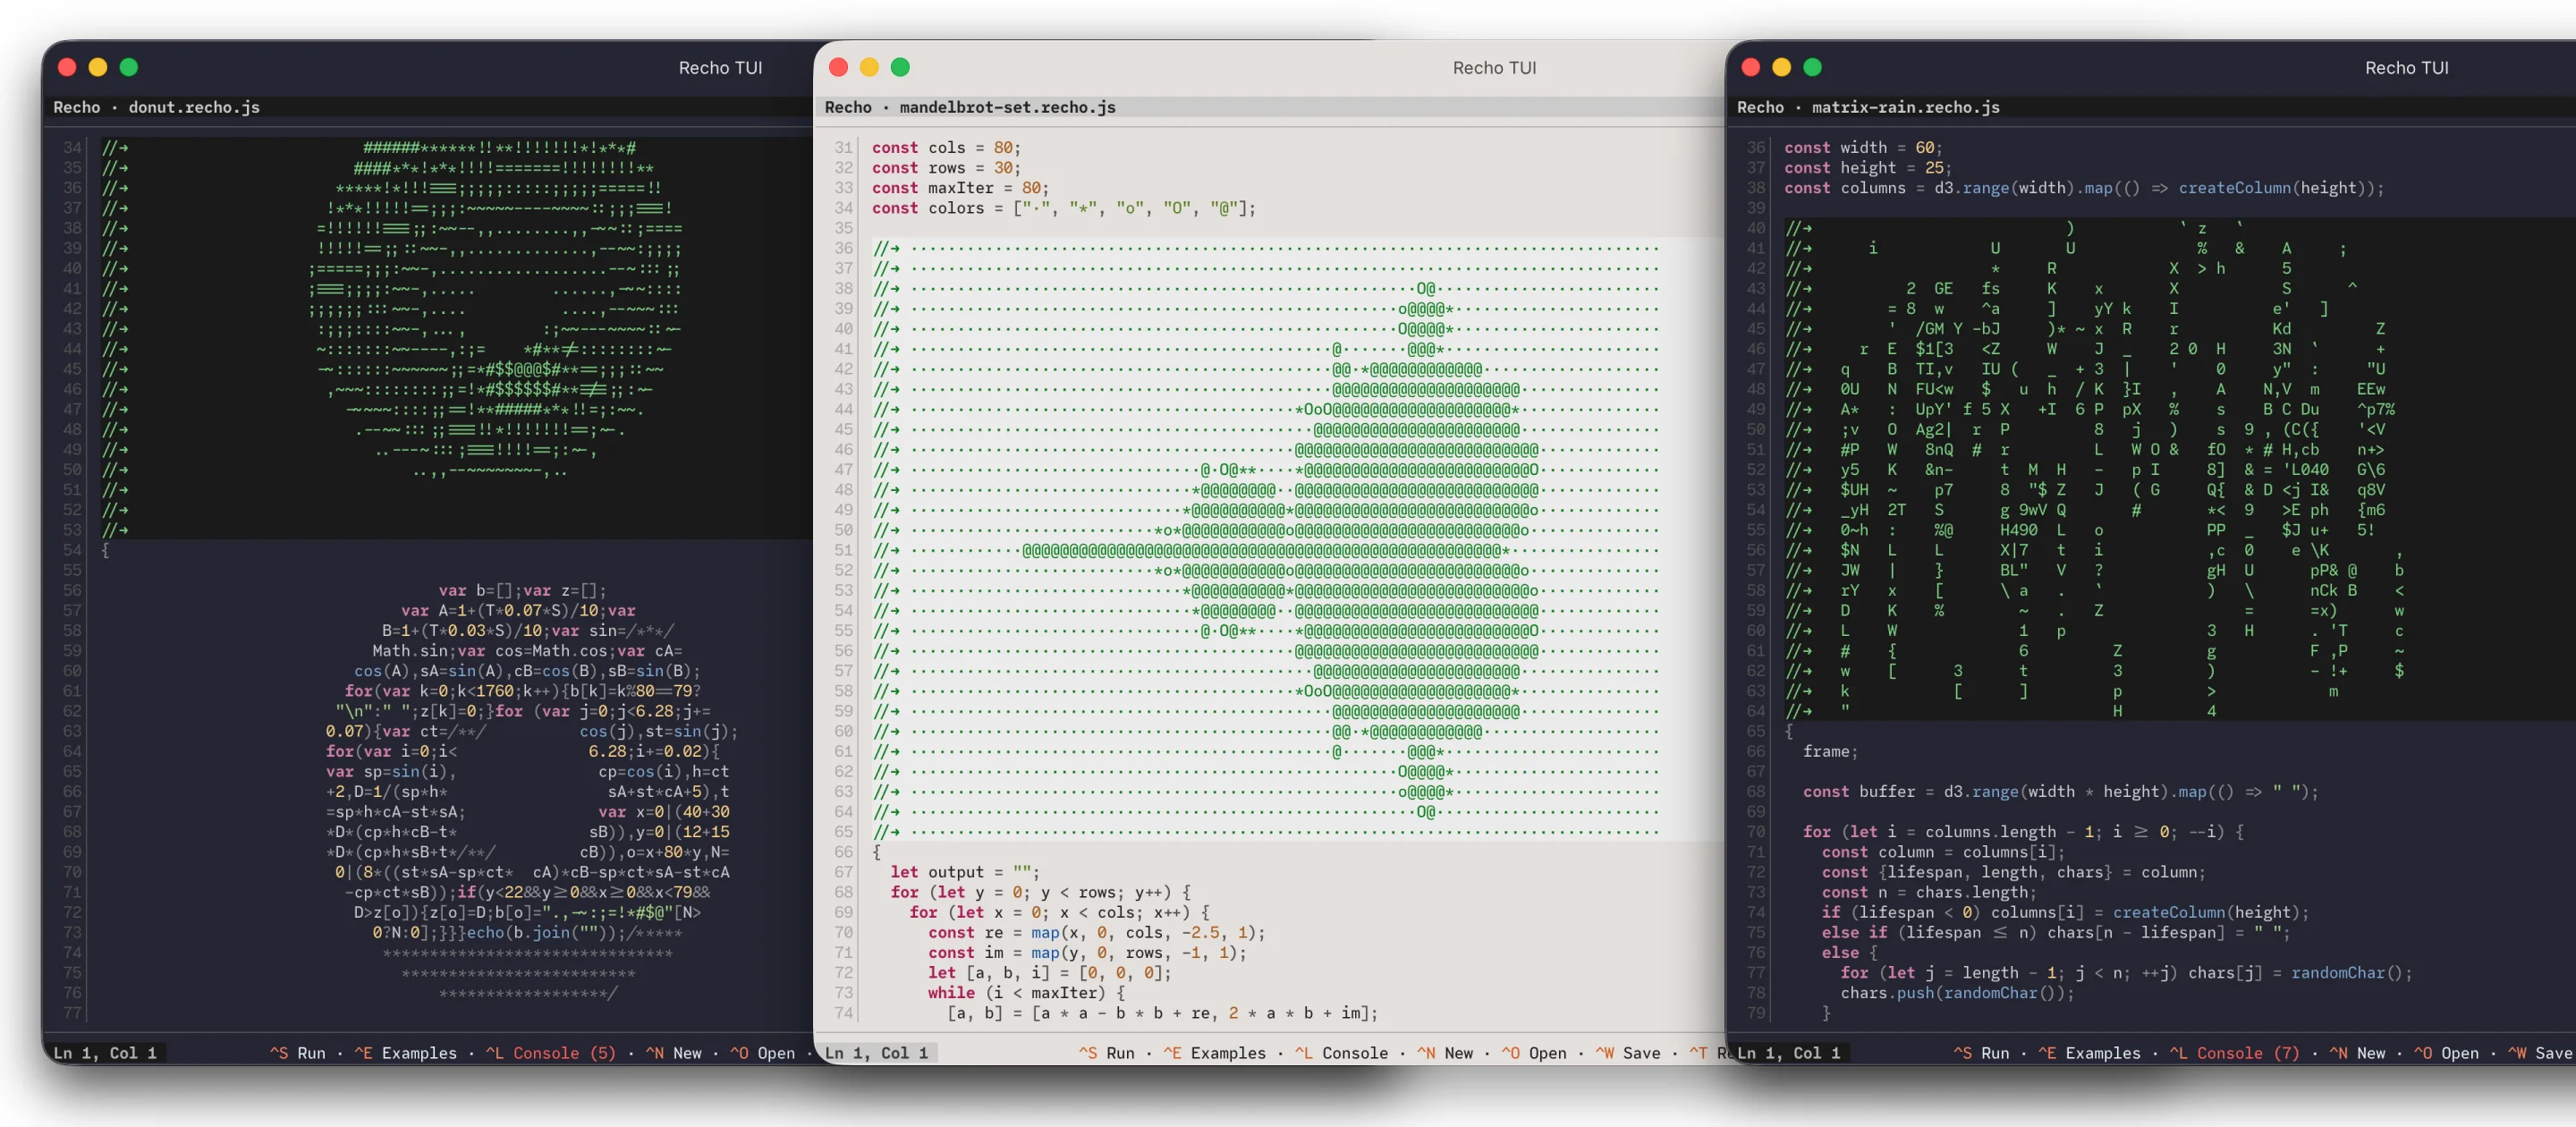The height and width of the screenshot is (1127, 2576).
Task: Click ^O Open in mandelbrot window
Action: pyautogui.click(x=1534, y=1053)
